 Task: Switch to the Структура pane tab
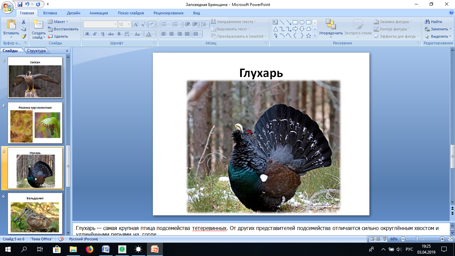[x=36, y=51]
